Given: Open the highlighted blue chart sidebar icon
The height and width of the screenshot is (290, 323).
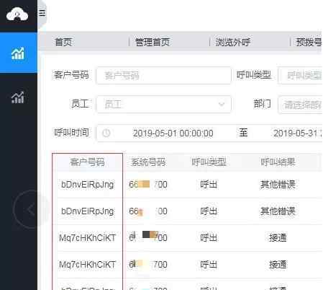Looking at the screenshot, I should tap(18, 53).
